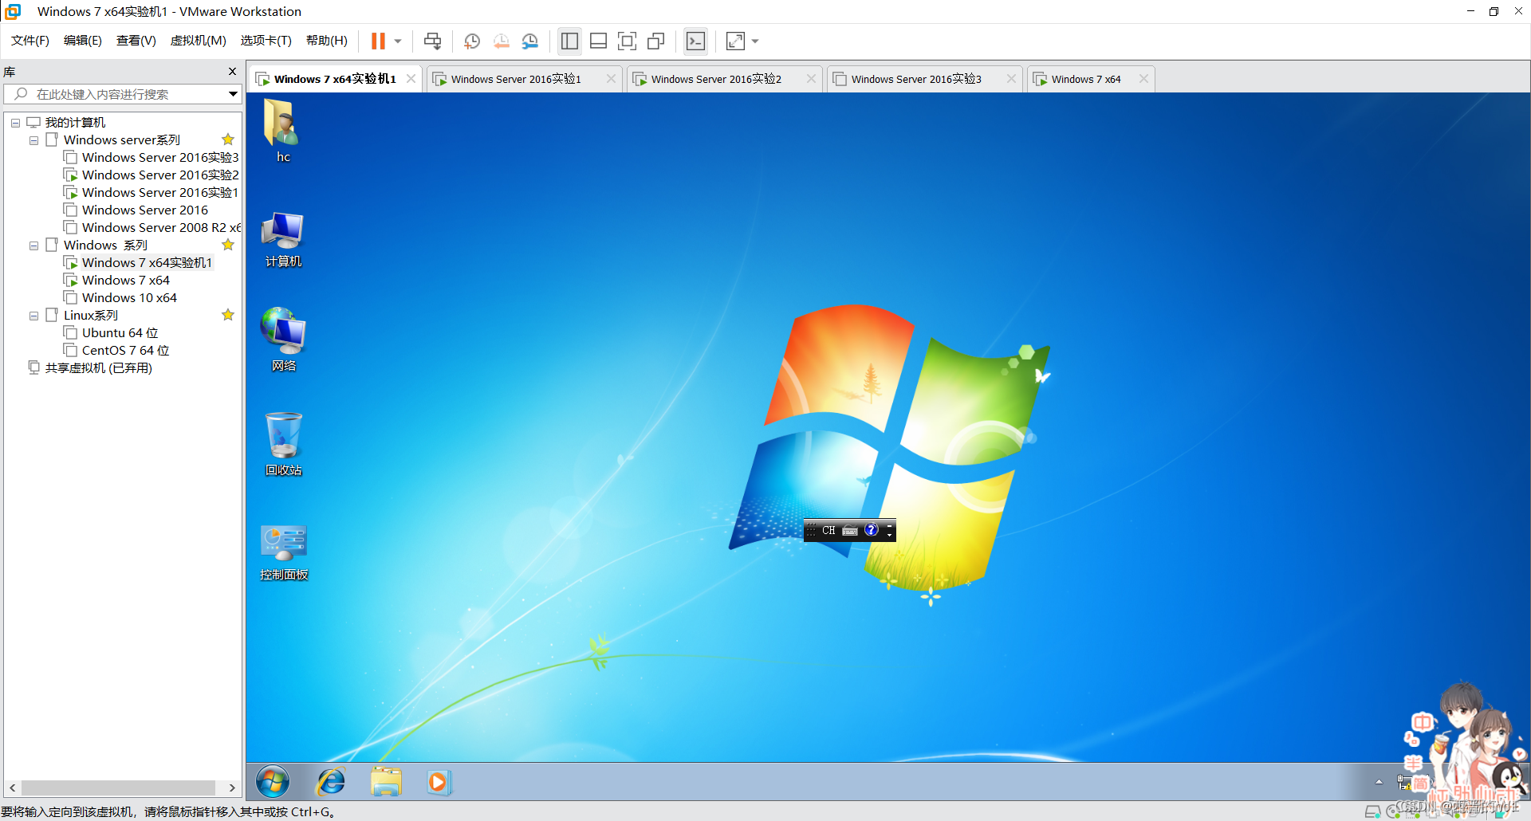Open Windows Explorer folder on guest taskbar
Viewport: 1531px width, 821px height.
tap(386, 782)
